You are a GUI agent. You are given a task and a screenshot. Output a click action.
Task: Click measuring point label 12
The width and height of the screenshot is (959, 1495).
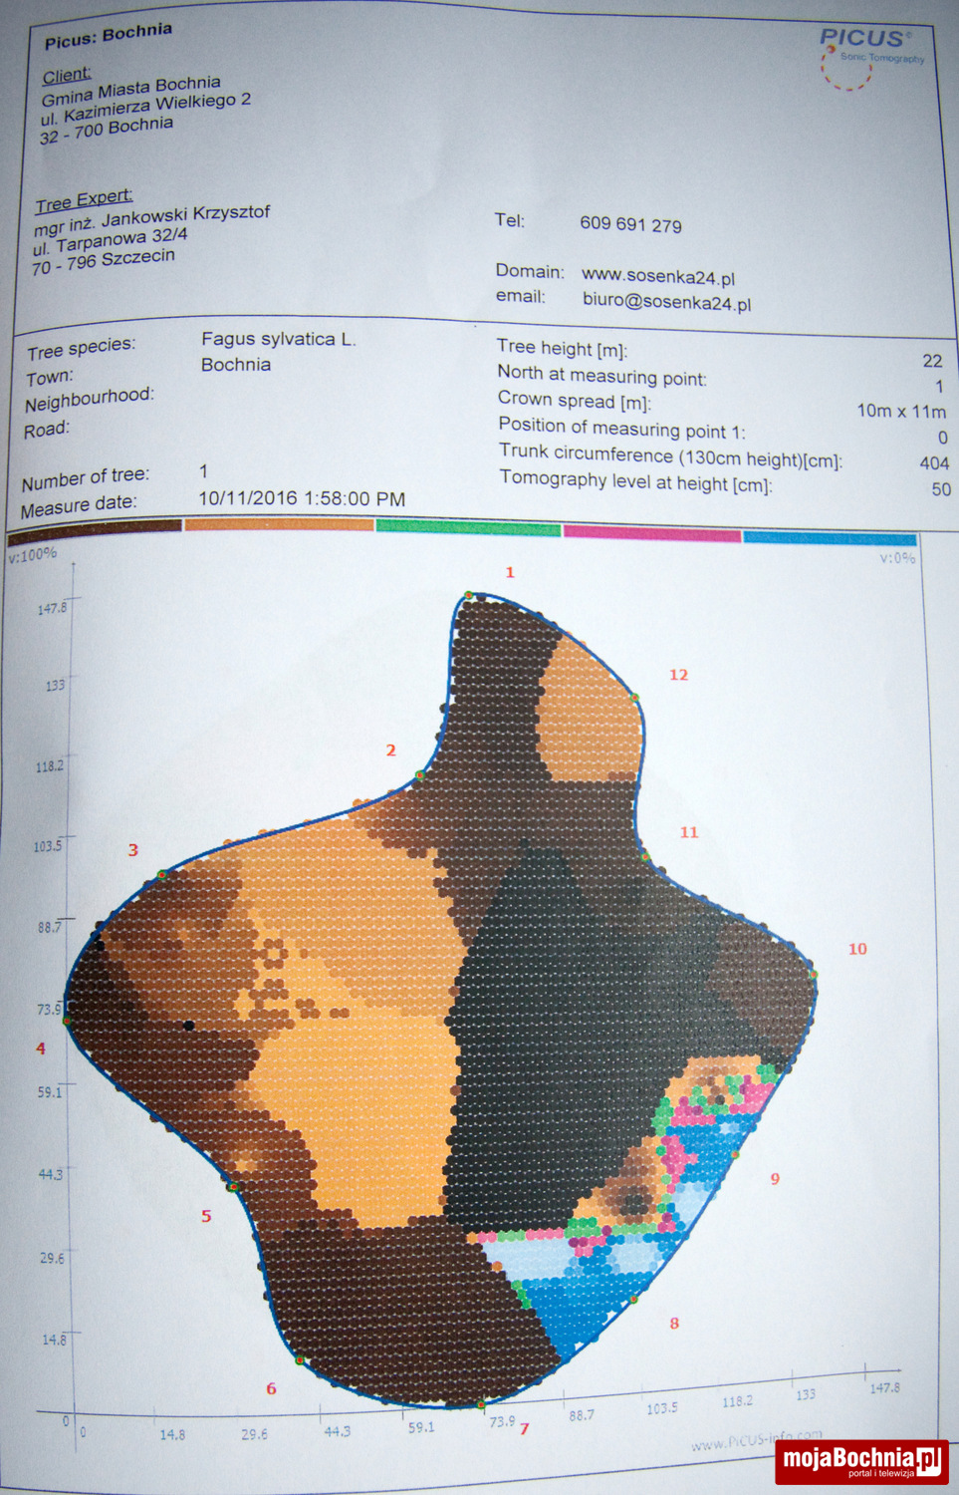coord(678,675)
